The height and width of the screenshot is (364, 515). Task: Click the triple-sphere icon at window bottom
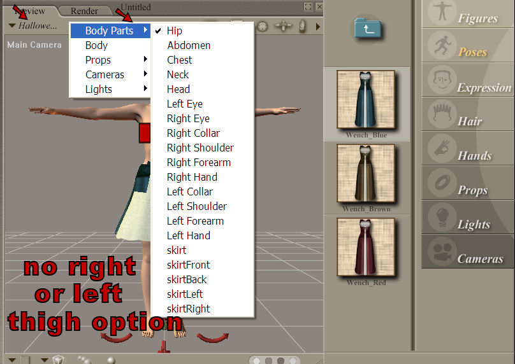[85, 360]
